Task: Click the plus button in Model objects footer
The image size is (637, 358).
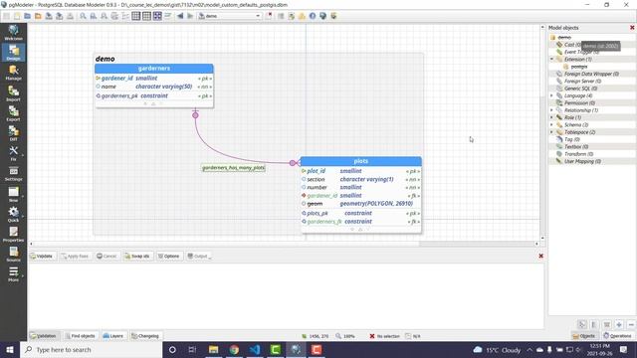Action: pyautogui.click(x=619, y=325)
